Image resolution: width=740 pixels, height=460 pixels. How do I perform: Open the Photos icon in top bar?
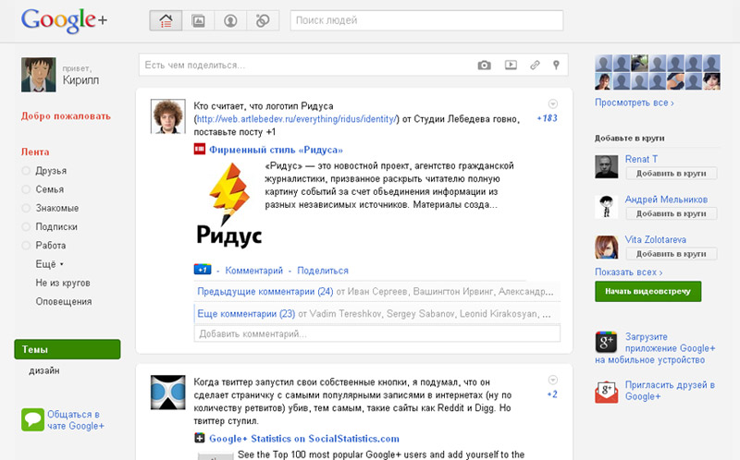(x=198, y=20)
